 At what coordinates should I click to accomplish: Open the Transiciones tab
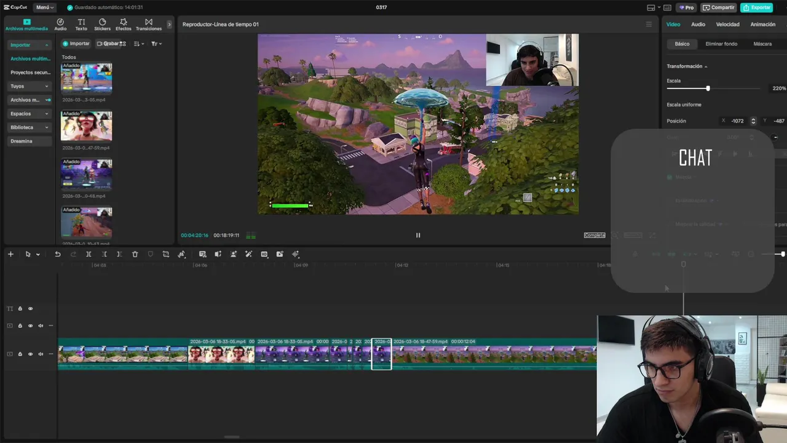[x=149, y=25]
